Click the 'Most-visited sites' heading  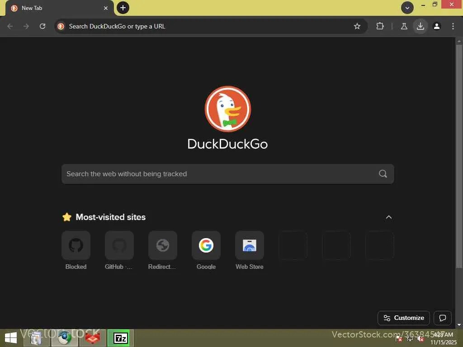[x=110, y=217]
